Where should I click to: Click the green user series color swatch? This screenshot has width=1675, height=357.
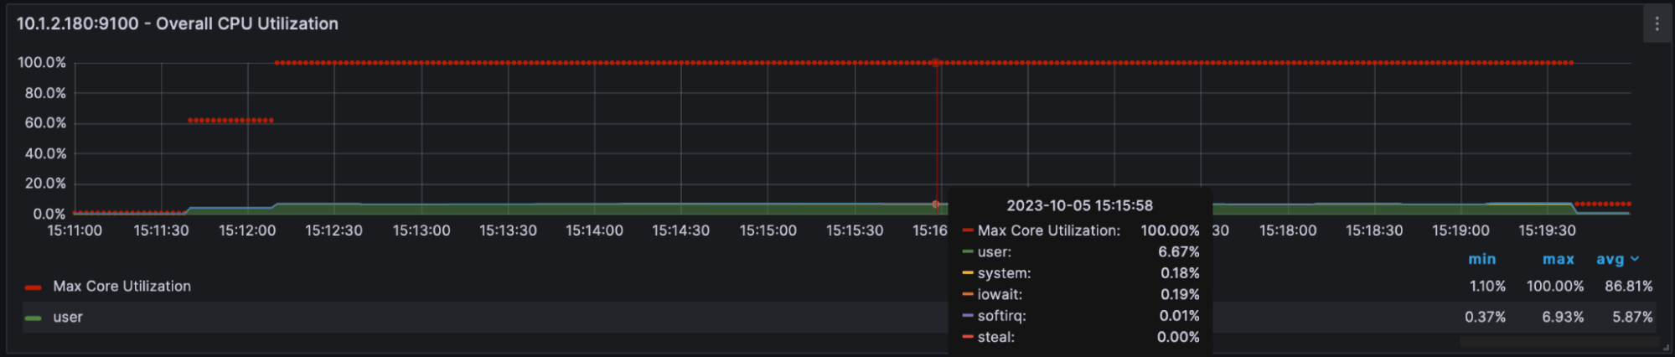(34, 318)
